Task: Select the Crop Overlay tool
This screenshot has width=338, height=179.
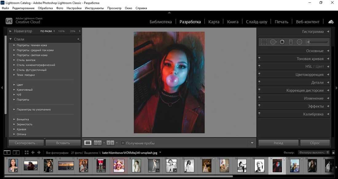Action: click(264, 42)
